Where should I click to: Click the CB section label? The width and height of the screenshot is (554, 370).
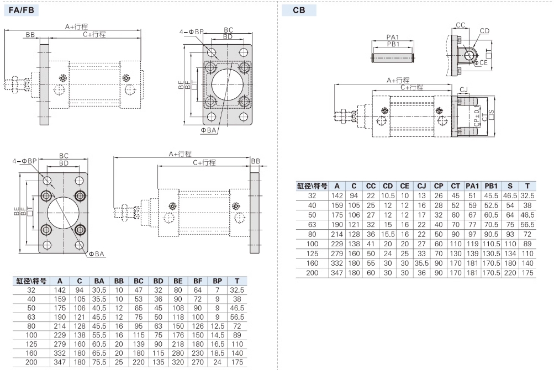299,10
